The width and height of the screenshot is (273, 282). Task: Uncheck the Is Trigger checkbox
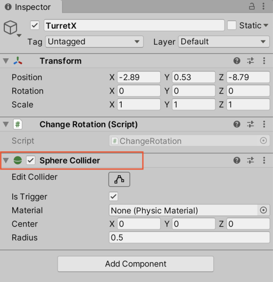click(114, 196)
